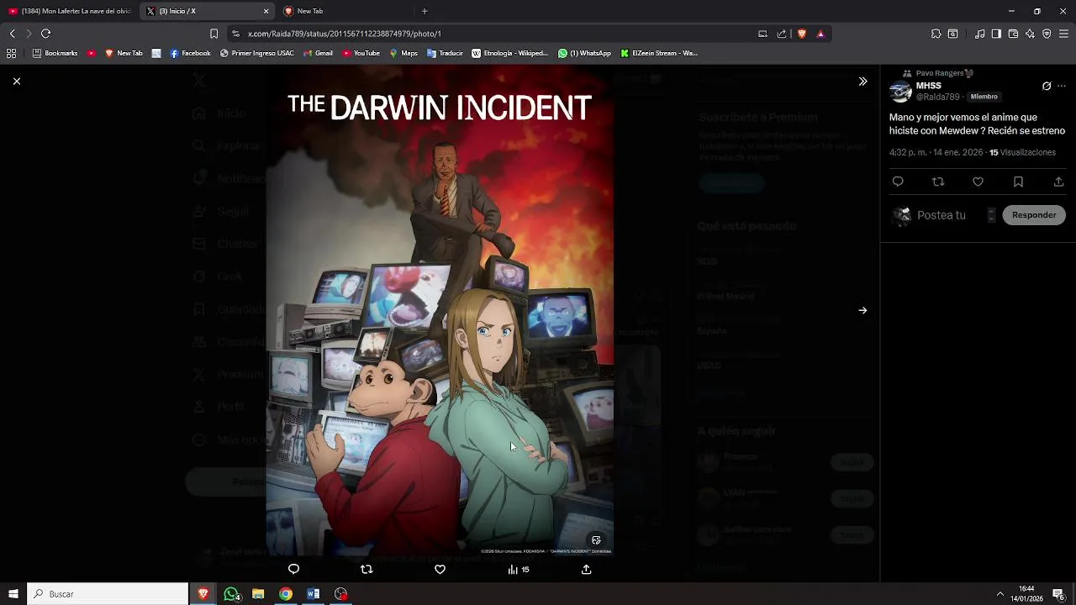Screen dimensions: 1076x605
Task: Open the apps grid in bookmarks bar
Action: point(11,53)
